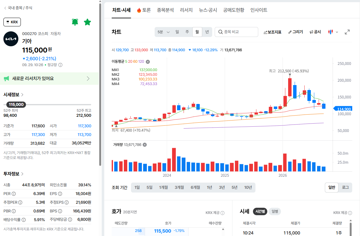Switch to the 리서치 tab
Screen dimensions: 360x236
click(x=186, y=10)
